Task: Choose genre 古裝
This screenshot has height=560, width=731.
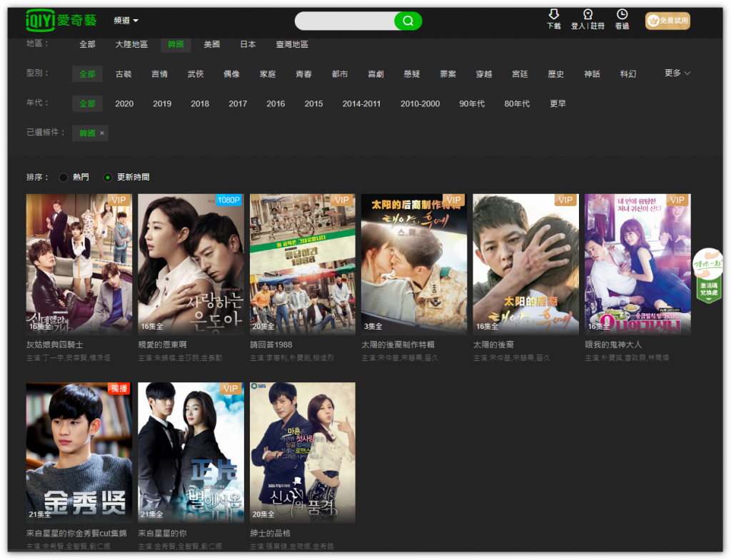Action: (123, 74)
